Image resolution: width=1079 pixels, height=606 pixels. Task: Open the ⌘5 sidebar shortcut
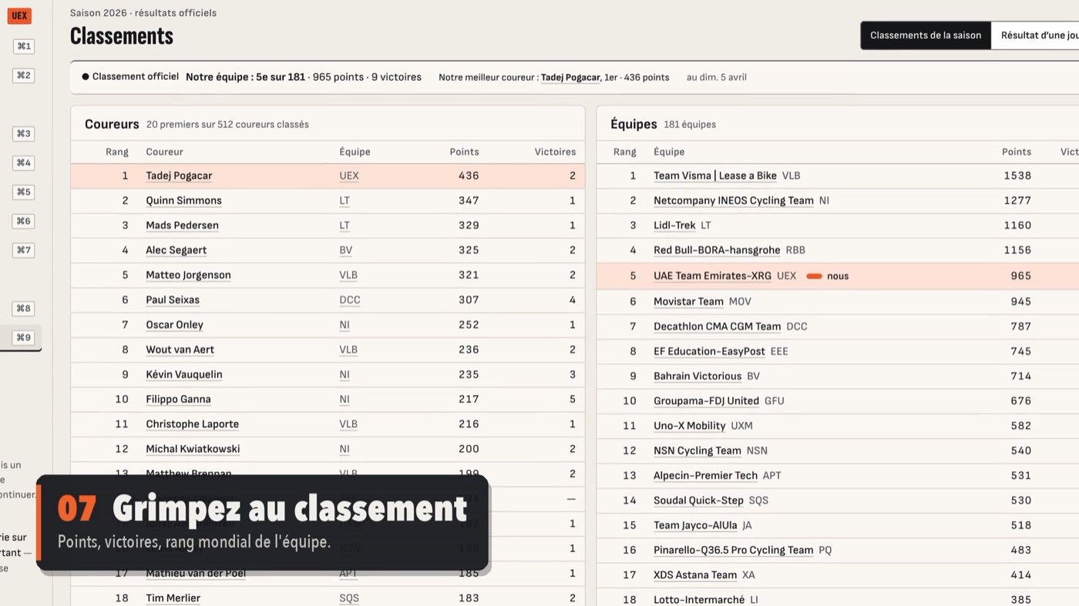pyautogui.click(x=24, y=193)
